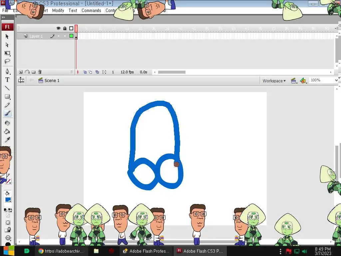The image size is (341, 256).
Task: Click the Edit Multiple Frames icon
Action: click(97, 72)
